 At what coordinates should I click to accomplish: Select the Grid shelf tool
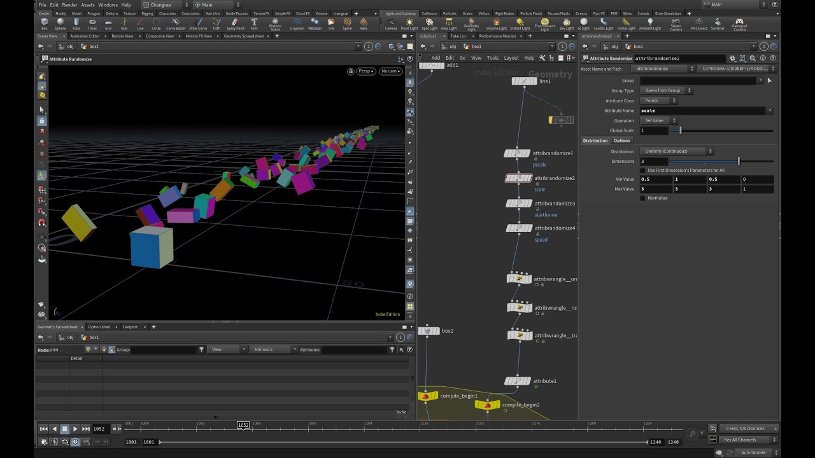(x=108, y=24)
